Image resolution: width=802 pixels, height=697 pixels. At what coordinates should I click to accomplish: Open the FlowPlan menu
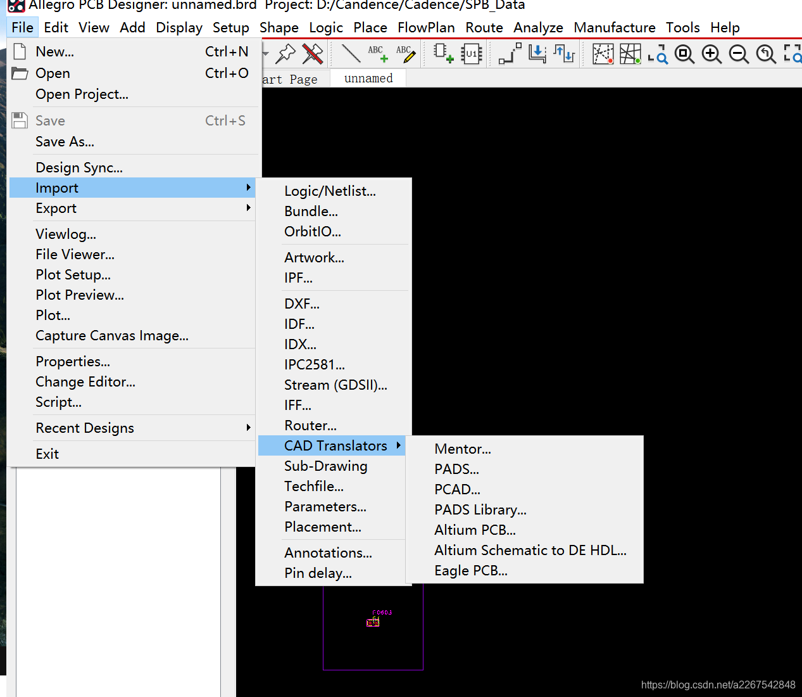coord(426,27)
